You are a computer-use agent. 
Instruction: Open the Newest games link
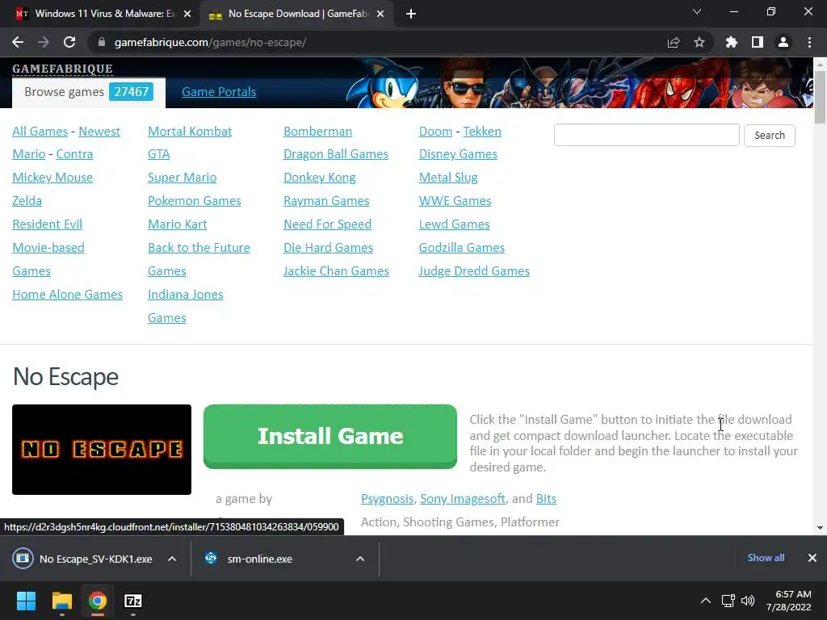pos(99,132)
